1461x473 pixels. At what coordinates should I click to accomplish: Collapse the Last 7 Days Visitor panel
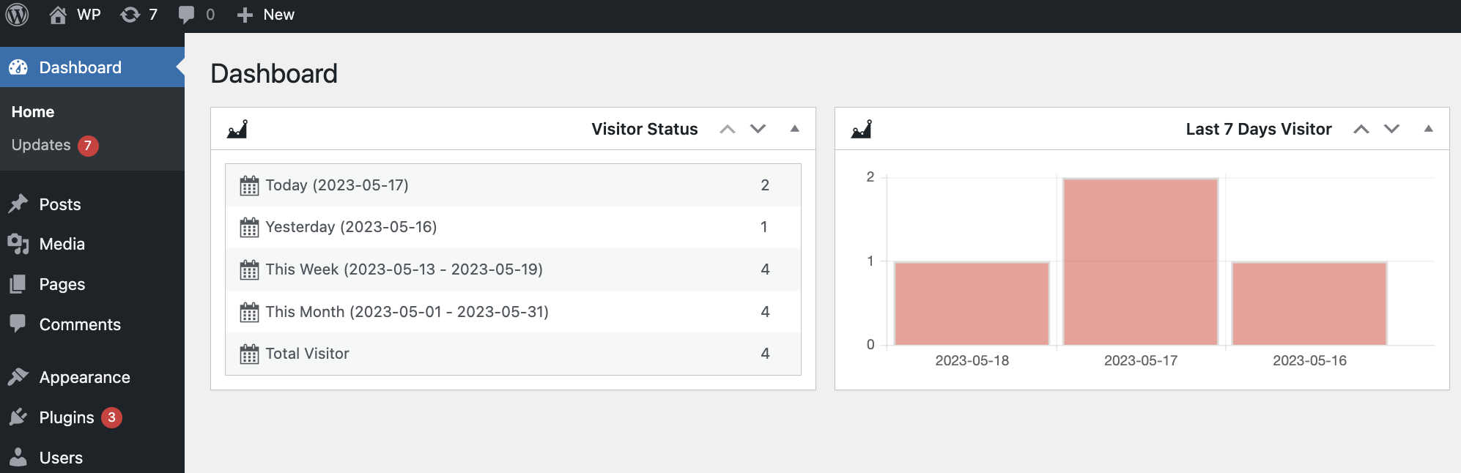pyautogui.click(x=1428, y=129)
